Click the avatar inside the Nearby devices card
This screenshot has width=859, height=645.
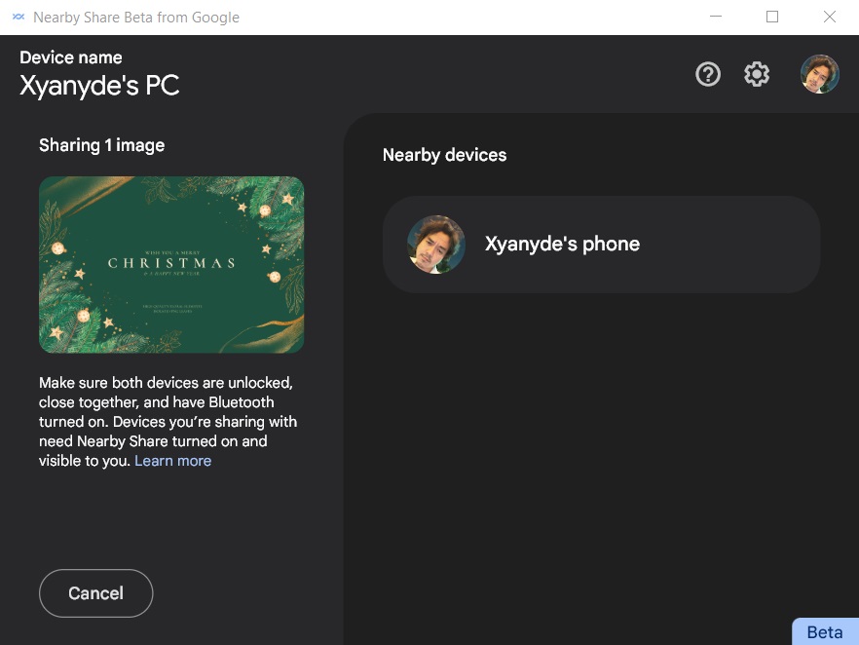(x=435, y=245)
